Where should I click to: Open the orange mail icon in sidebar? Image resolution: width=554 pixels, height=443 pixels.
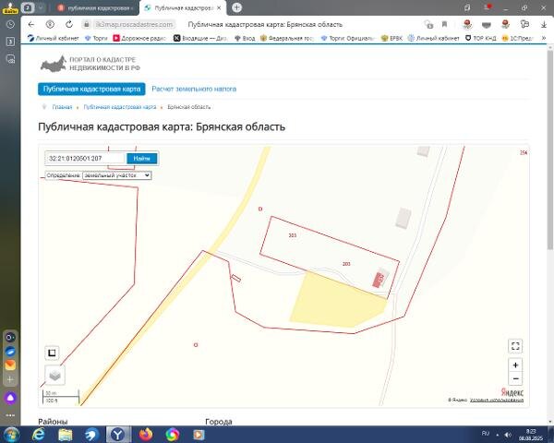tap(10, 365)
